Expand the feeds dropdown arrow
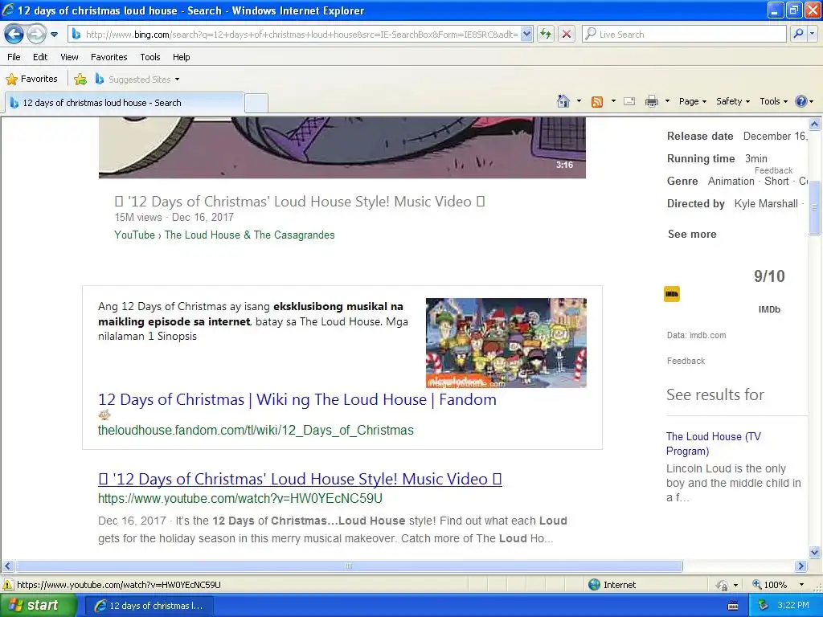This screenshot has width=823, height=617. point(613,101)
